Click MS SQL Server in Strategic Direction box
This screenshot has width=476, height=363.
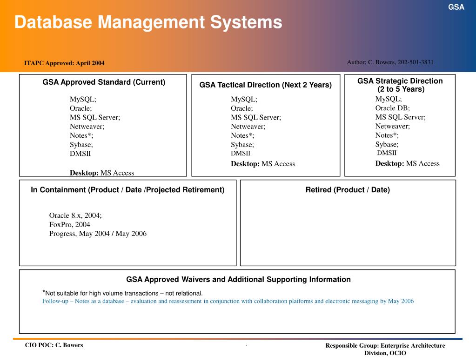[401, 117]
